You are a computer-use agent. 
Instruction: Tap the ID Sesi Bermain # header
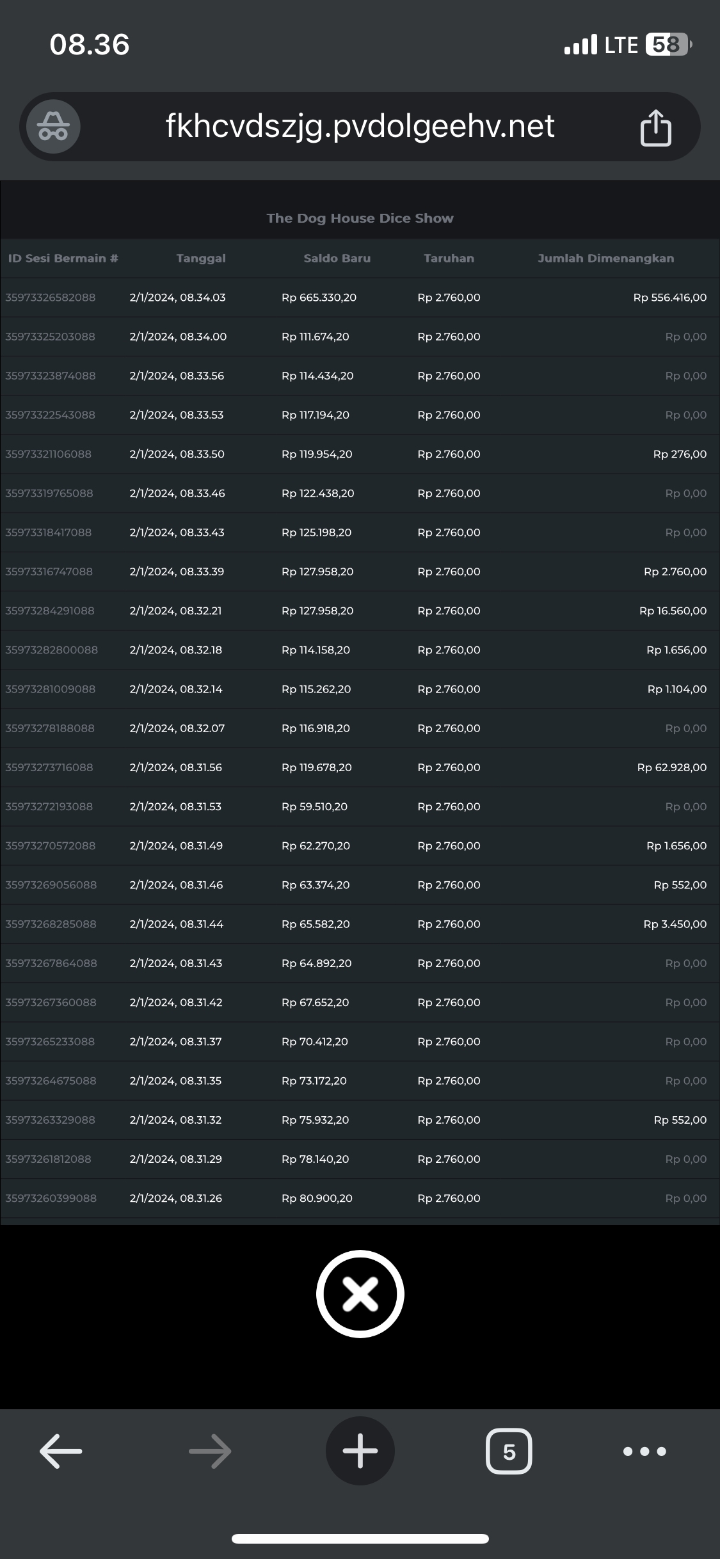pyautogui.click(x=63, y=259)
